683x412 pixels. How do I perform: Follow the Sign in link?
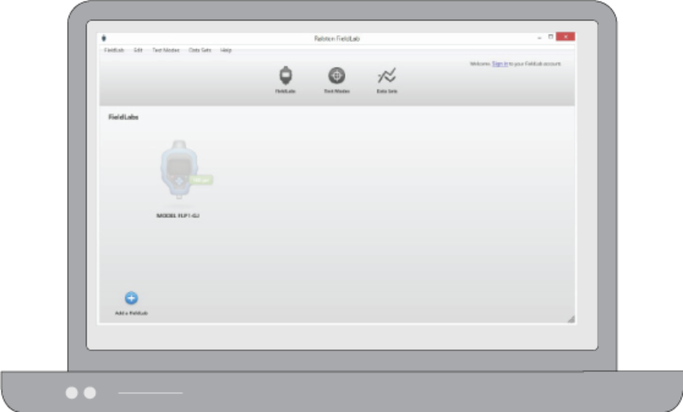pos(500,64)
